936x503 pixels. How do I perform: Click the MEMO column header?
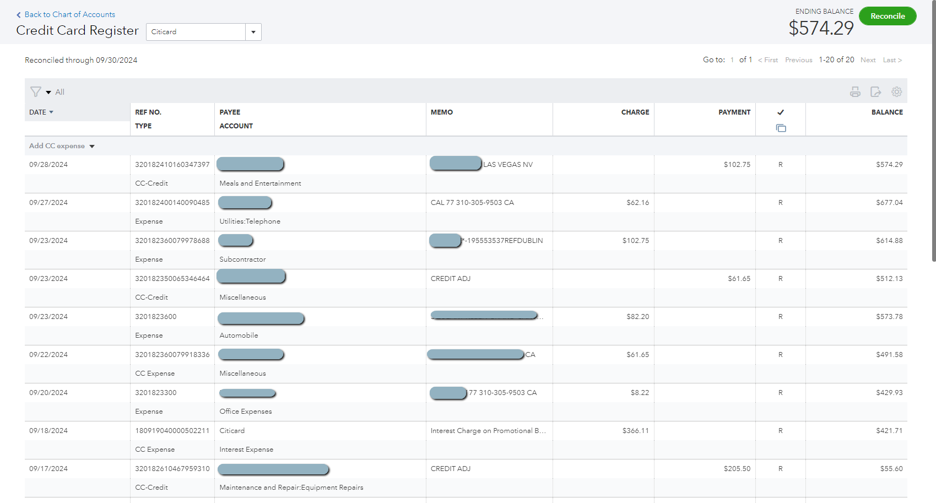click(x=442, y=112)
